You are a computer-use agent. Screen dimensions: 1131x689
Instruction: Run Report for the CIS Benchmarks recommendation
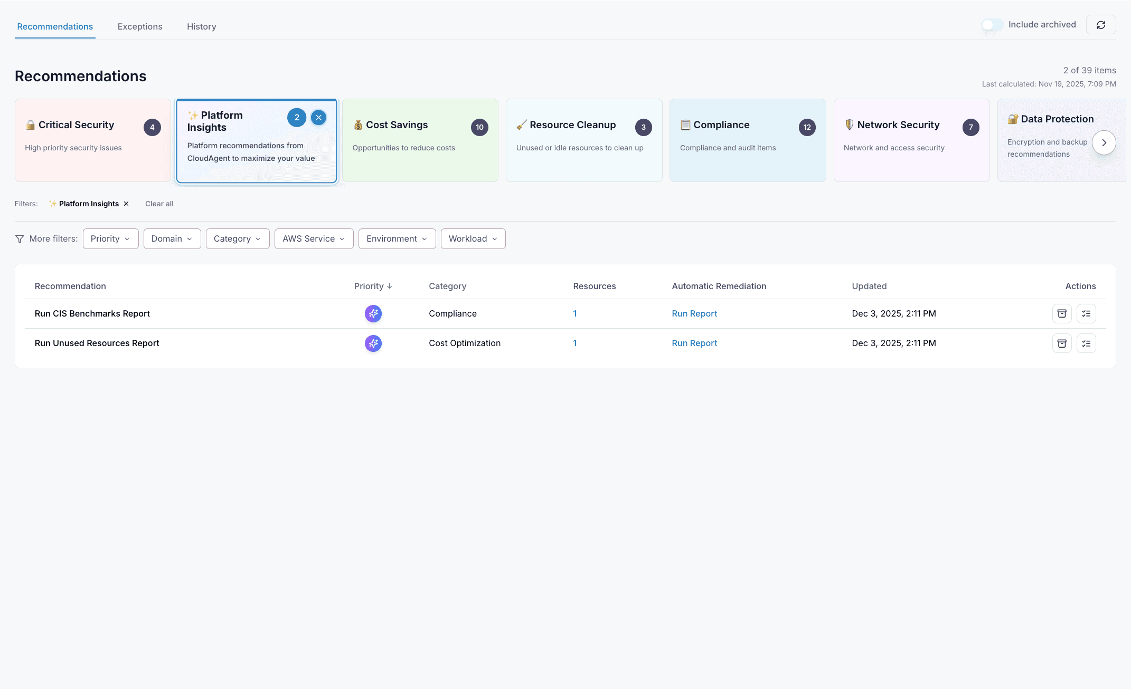coord(694,313)
